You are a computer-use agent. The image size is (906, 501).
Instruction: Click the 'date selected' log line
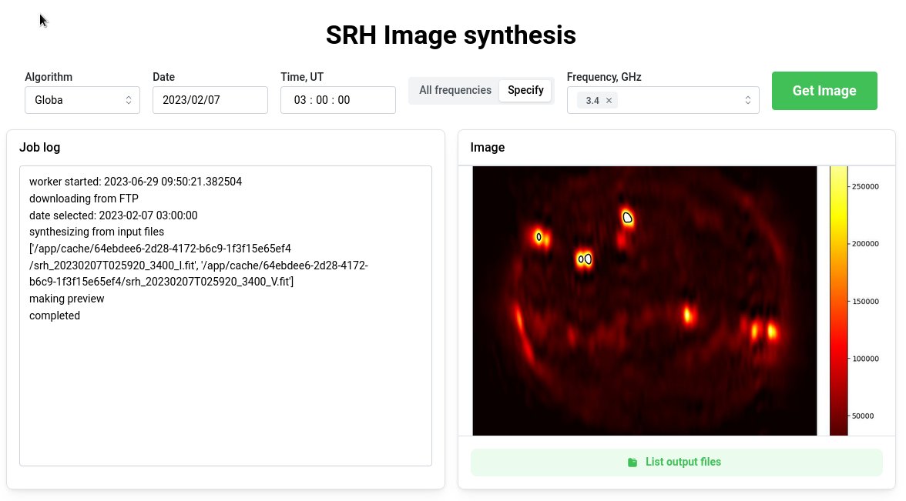[113, 215]
